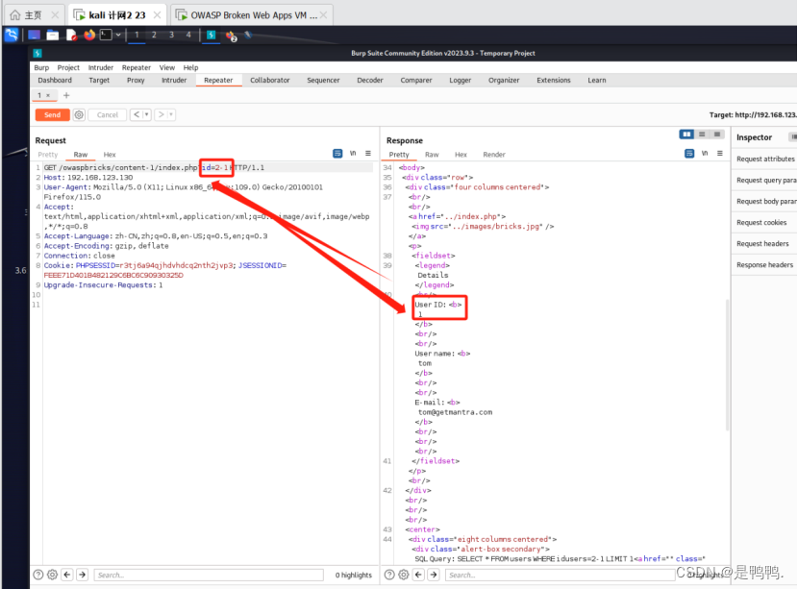
Task: Toggle line wrap in Request editor
Action: (x=337, y=154)
